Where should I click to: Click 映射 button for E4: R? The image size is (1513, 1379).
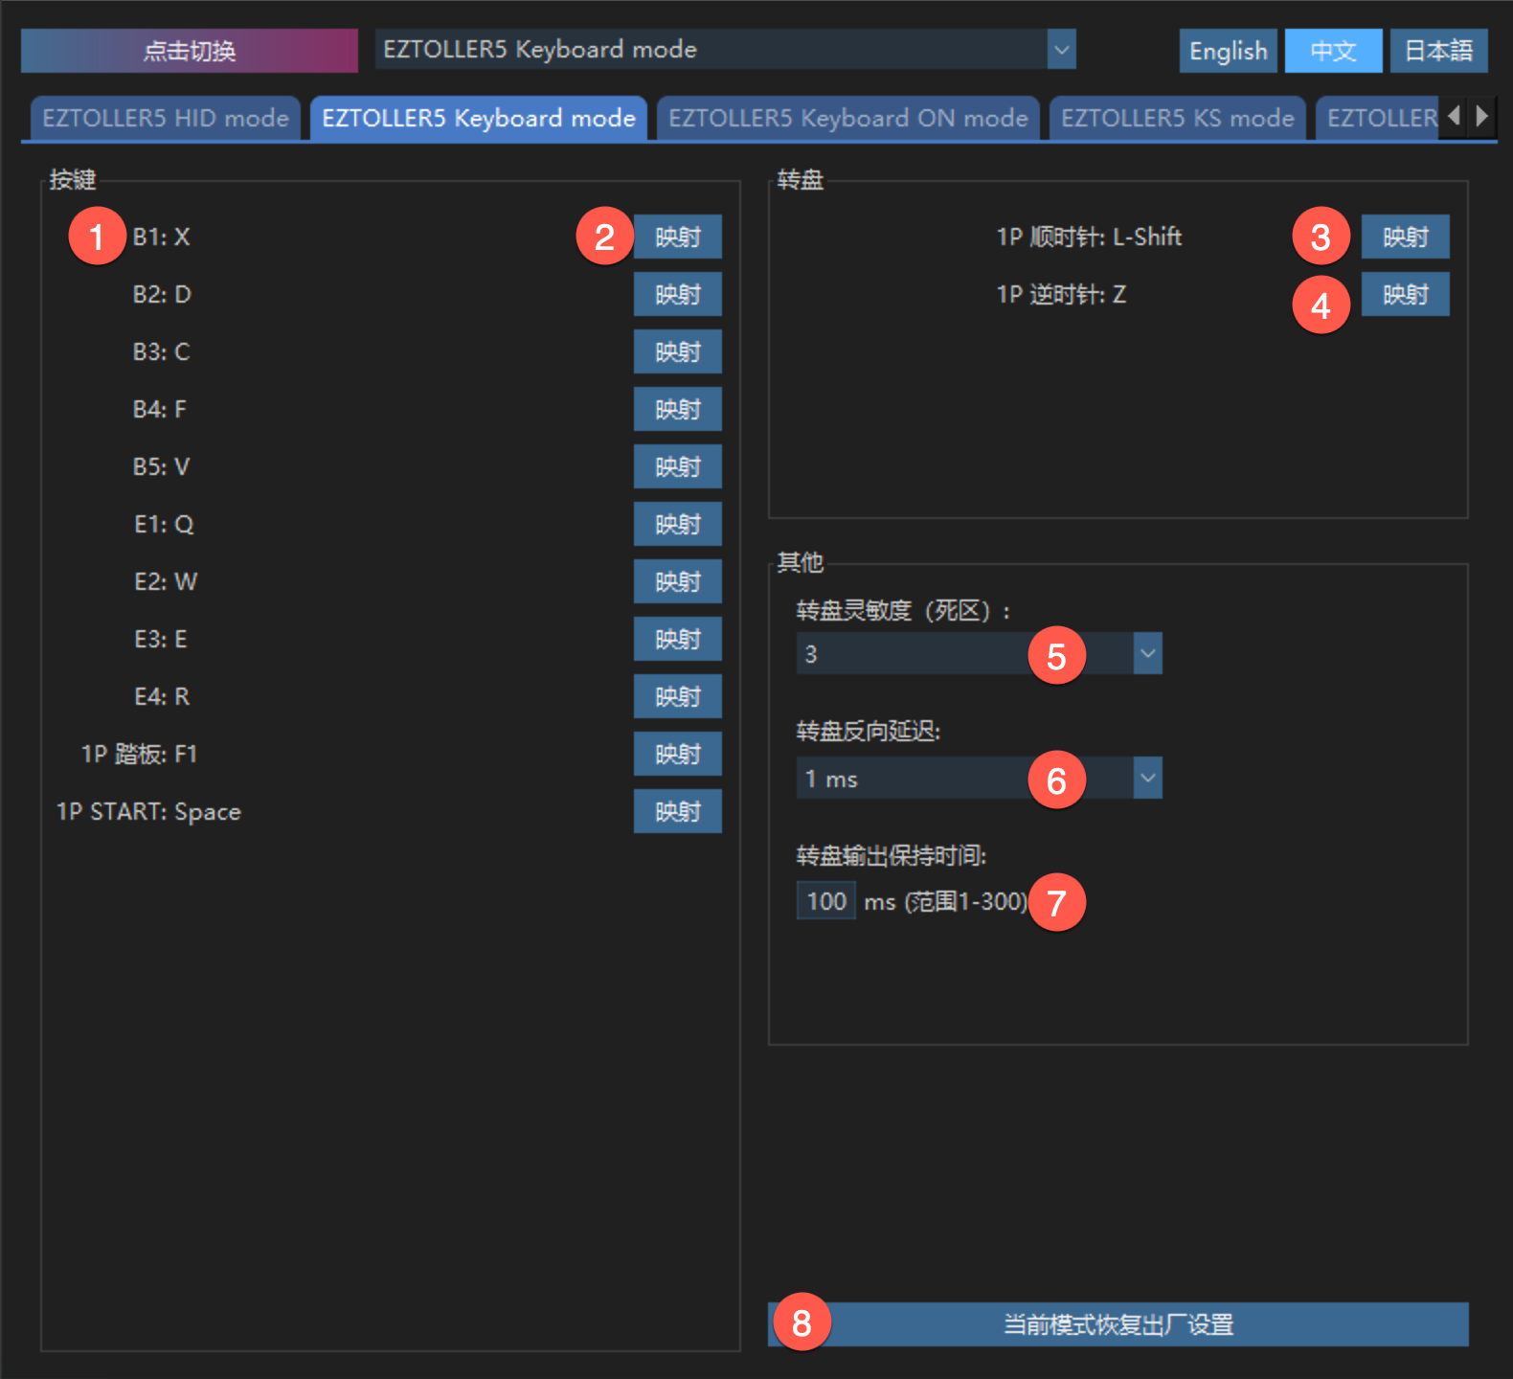point(678,696)
